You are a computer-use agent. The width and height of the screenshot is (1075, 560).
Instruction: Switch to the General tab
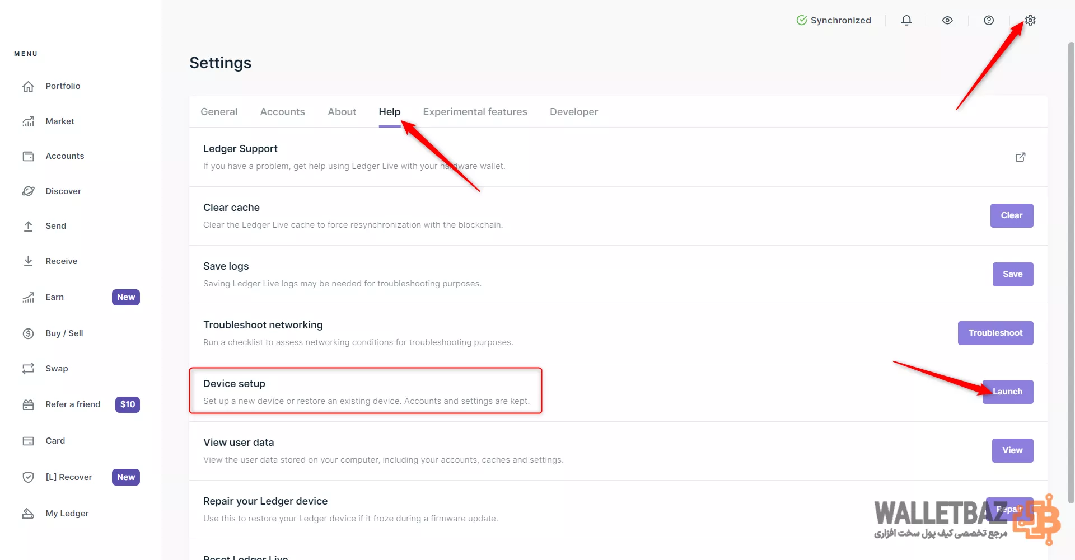[x=219, y=112]
